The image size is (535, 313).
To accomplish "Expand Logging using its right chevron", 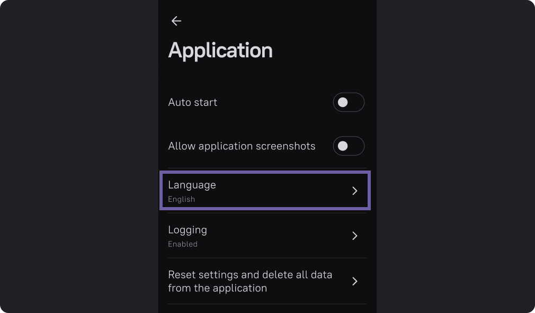I will [x=355, y=236].
